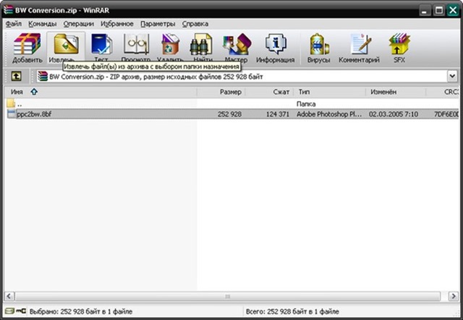Sort by Имя column header
The width and height of the screenshot is (463, 320).
point(100,92)
